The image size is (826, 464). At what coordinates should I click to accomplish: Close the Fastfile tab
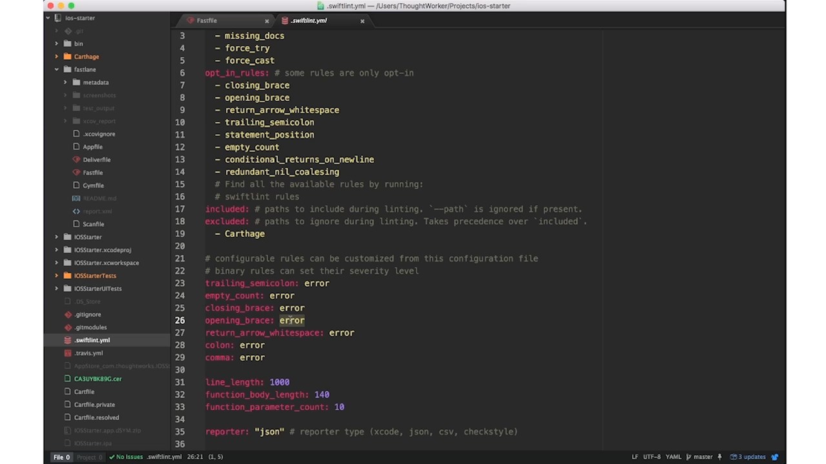coord(267,21)
